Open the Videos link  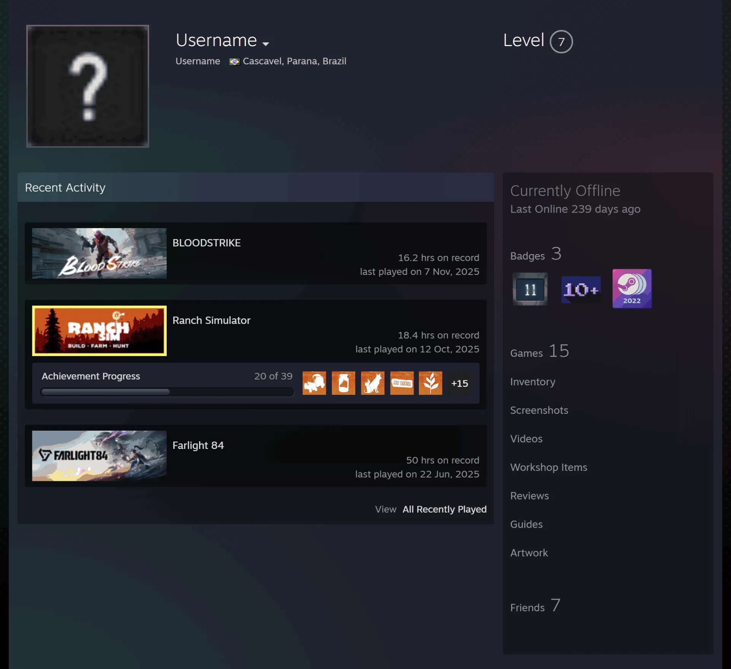click(x=526, y=439)
